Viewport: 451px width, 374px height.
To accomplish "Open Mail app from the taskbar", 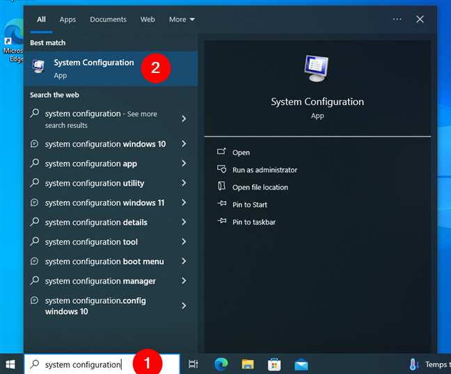I will [301, 364].
